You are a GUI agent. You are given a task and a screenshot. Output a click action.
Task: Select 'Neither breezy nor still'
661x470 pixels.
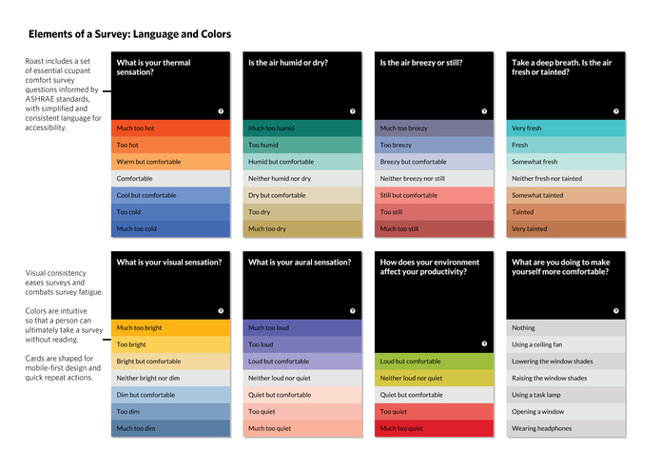(435, 179)
